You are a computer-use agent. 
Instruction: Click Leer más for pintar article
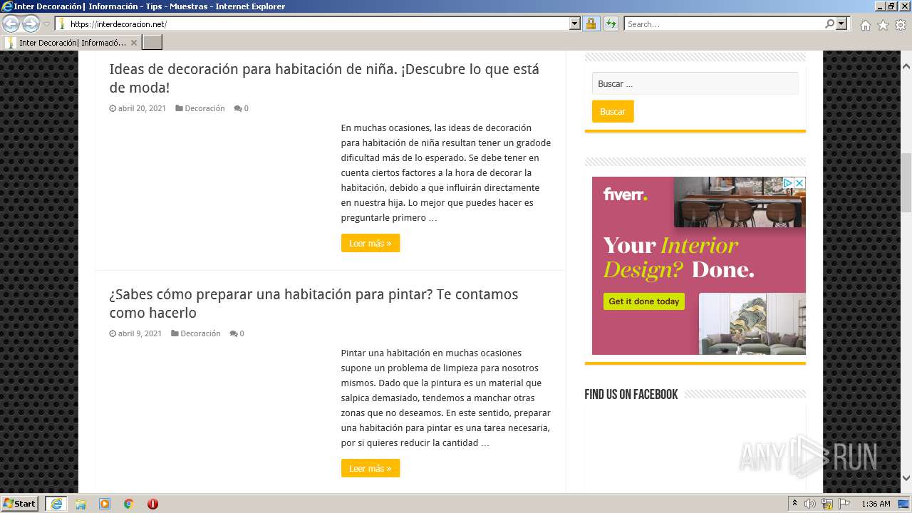pyautogui.click(x=370, y=468)
